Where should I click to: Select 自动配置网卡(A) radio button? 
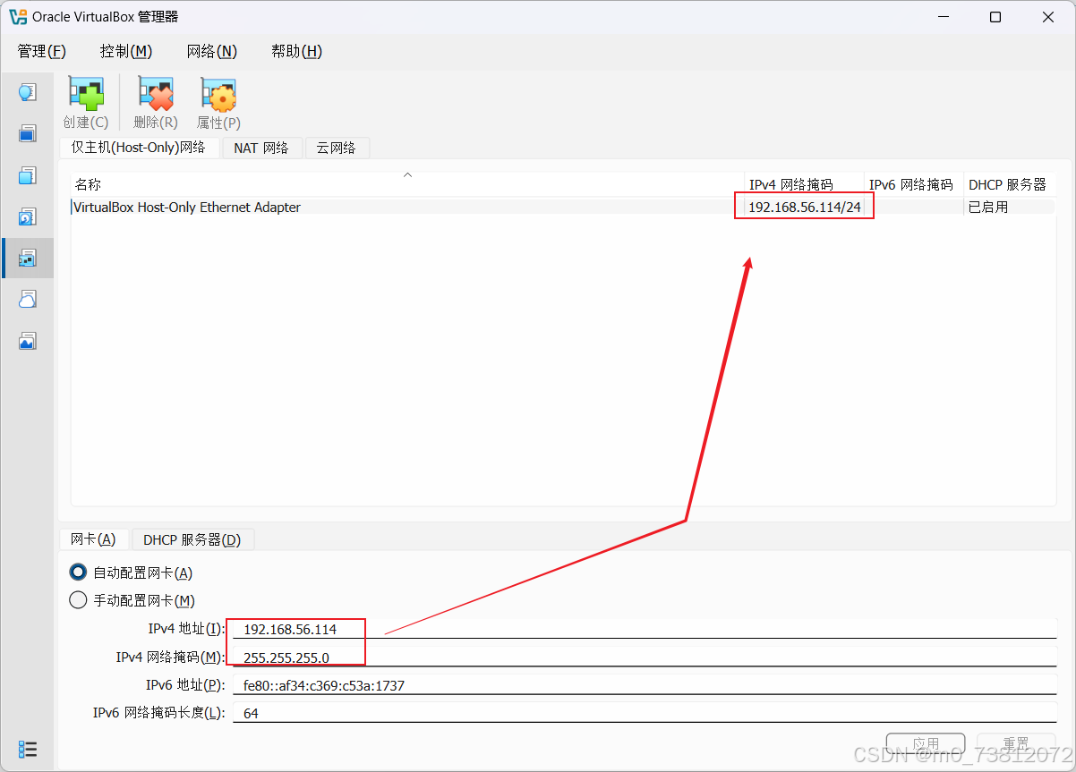click(78, 573)
